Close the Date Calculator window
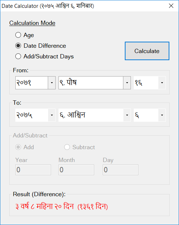The image size is (179, 225). click(x=171, y=6)
